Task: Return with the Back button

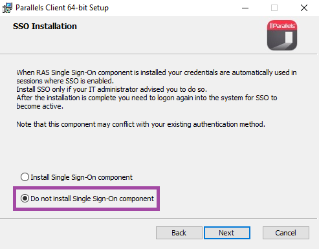Action: (x=179, y=233)
